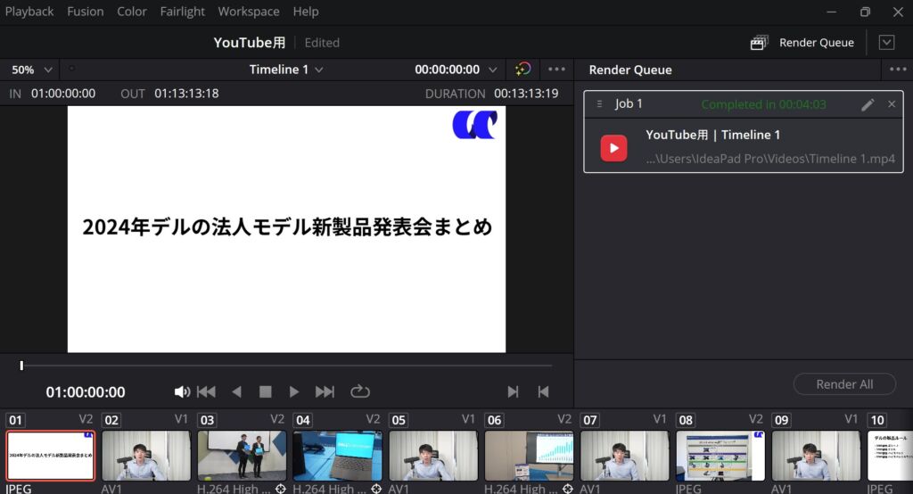Play the timeline forward
The height and width of the screenshot is (494, 913).
click(294, 391)
